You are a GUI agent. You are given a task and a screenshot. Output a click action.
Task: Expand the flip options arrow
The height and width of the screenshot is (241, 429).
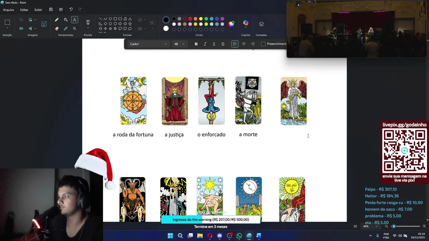(35, 28)
